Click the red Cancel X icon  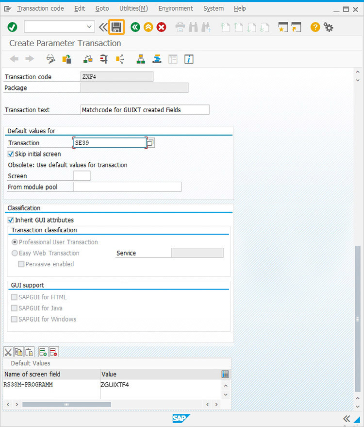point(161,27)
